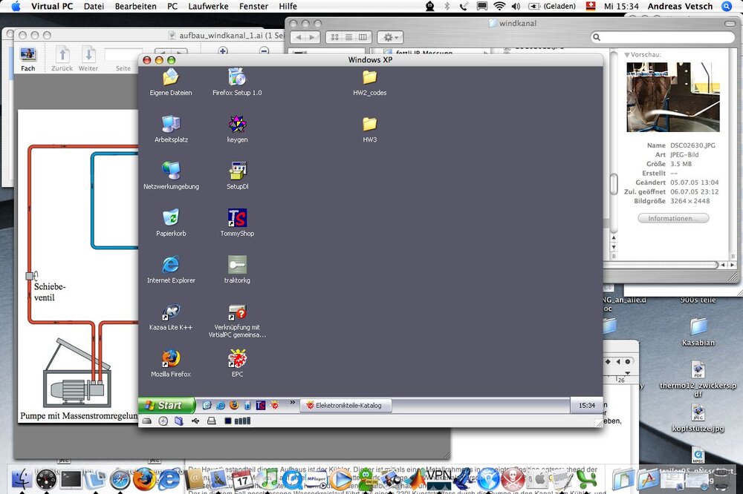
Task: Click the Fach button in preview window
Action: tap(28, 59)
